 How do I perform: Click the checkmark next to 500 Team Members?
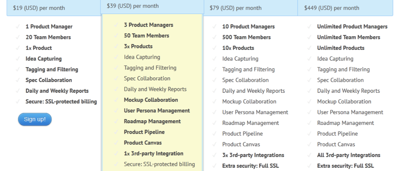[x=214, y=37]
